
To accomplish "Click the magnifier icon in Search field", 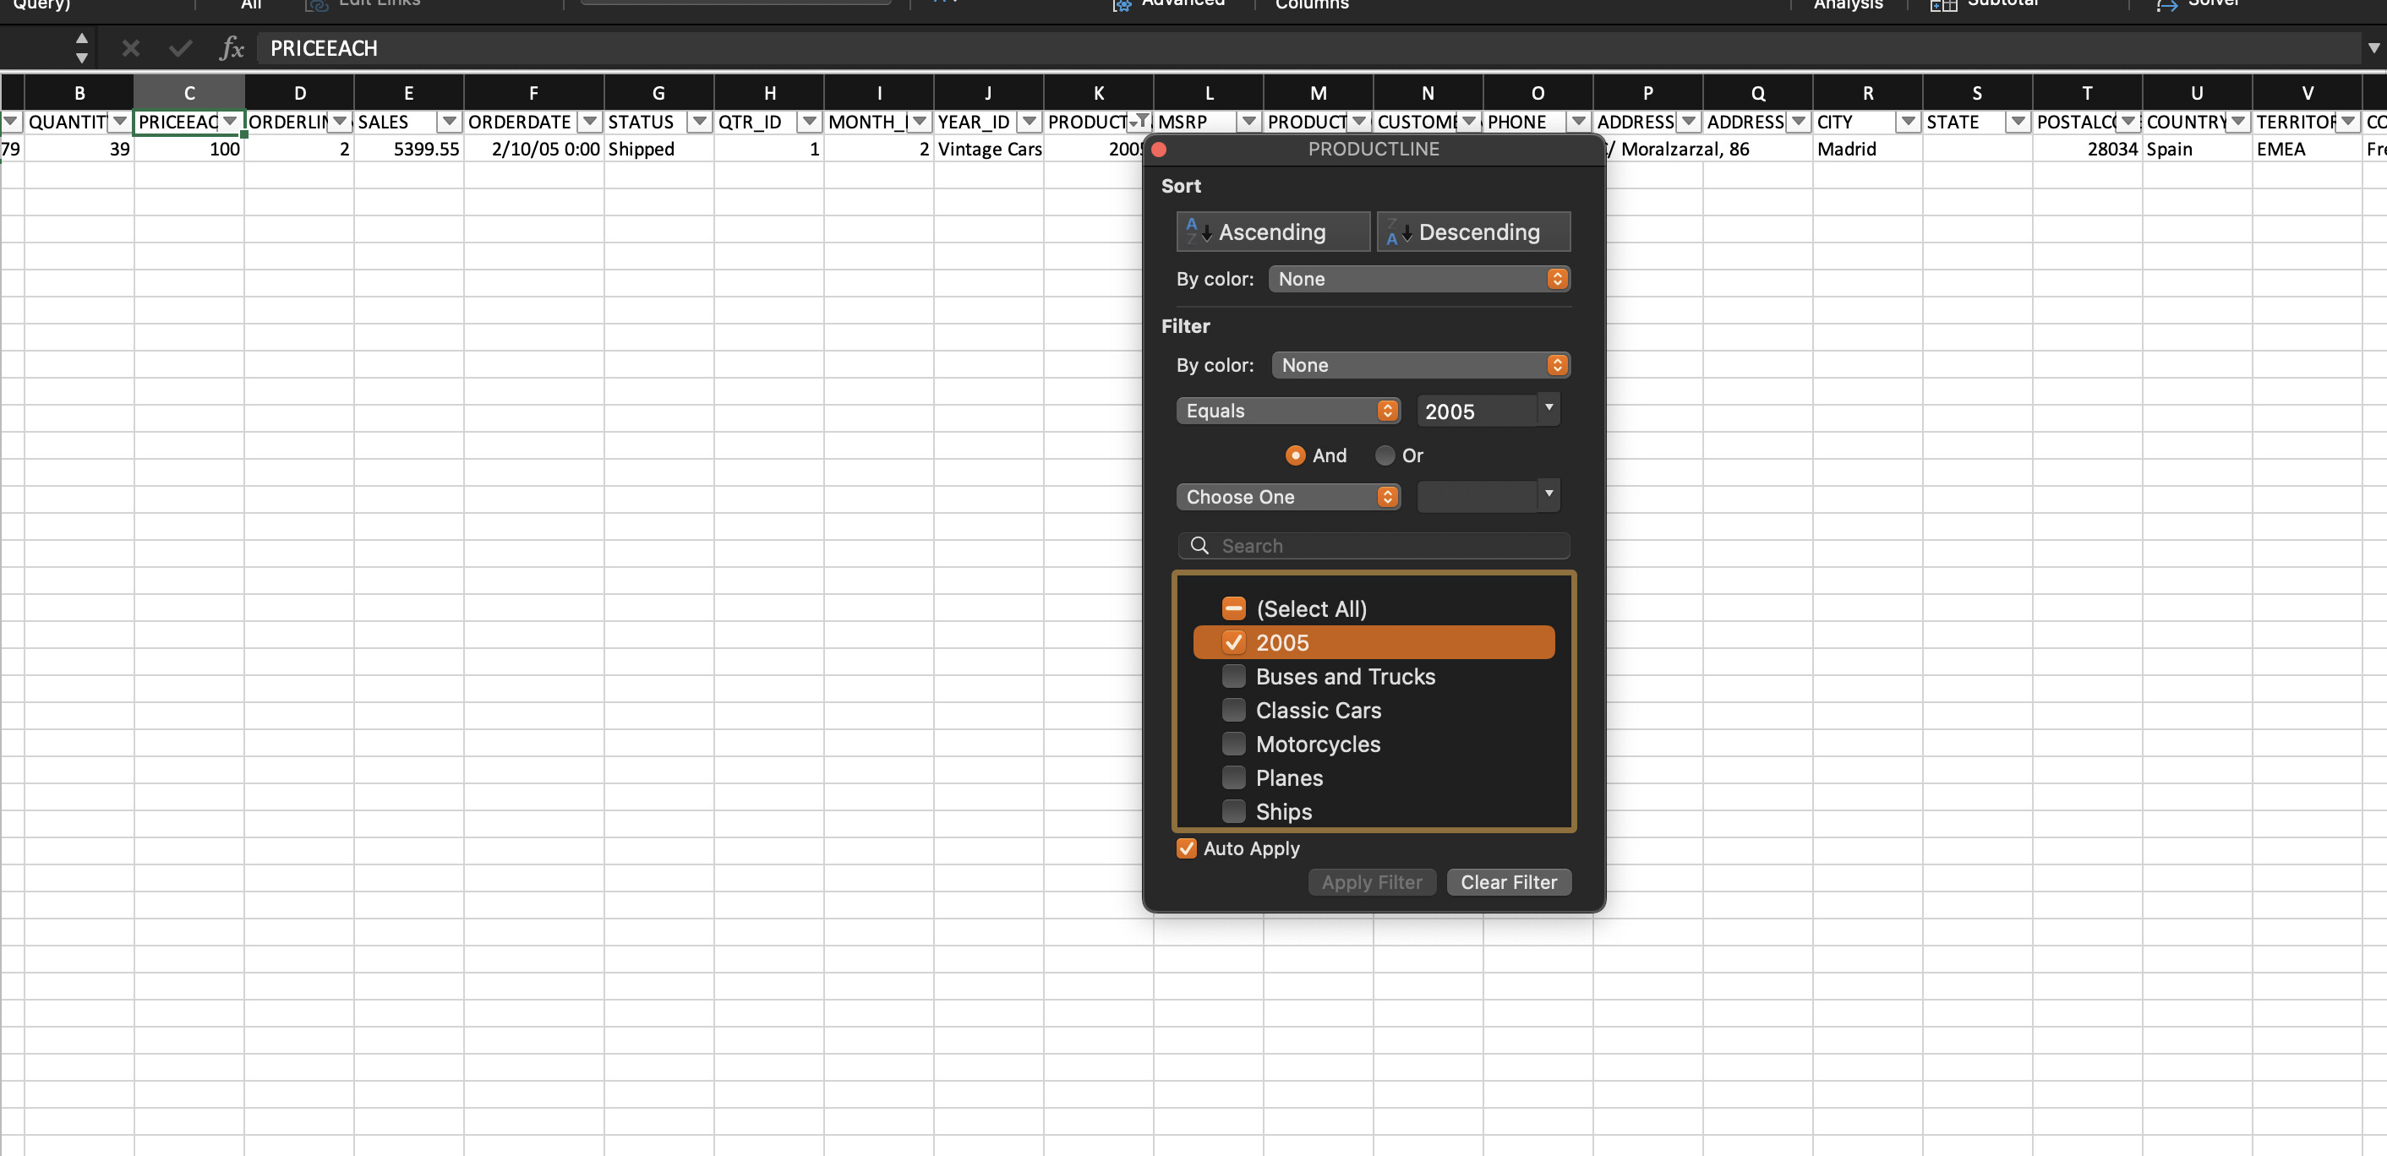I will [x=1199, y=546].
